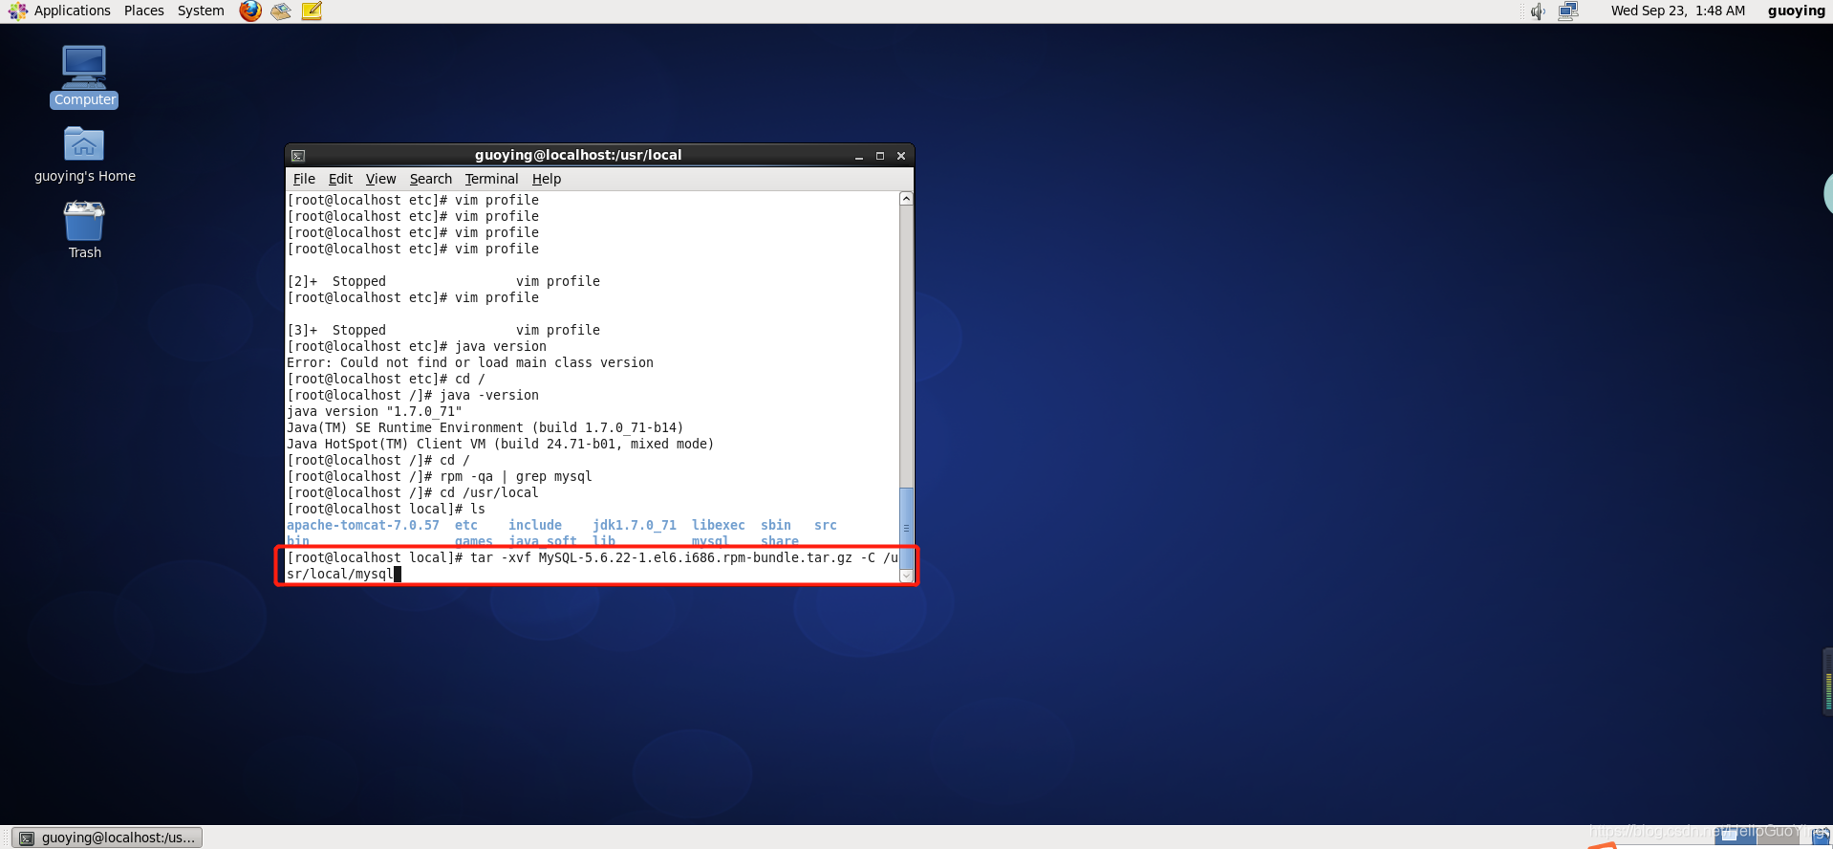Click the 'local]# ls' command line
Image resolution: width=1833 pixels, height=849 pixels.
tap(386, 509)
